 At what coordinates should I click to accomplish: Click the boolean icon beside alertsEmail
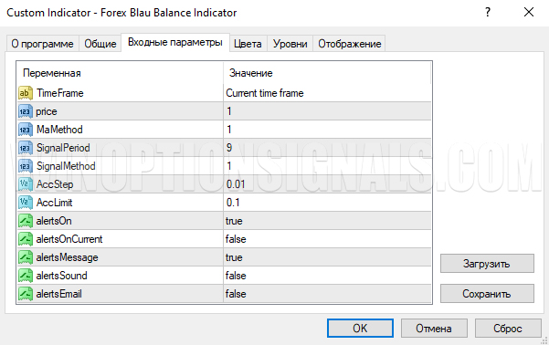(x=26, y=294)
